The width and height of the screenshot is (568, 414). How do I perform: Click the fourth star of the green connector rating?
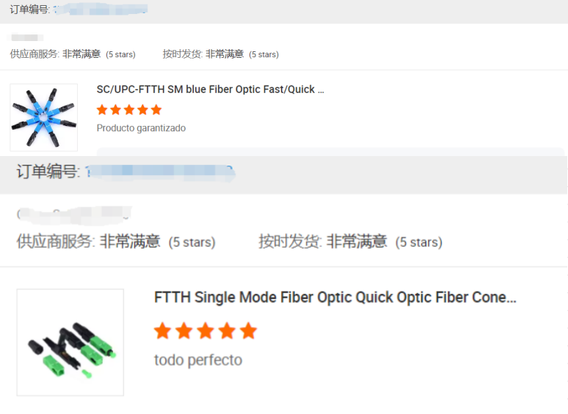[x=227, y=331]
